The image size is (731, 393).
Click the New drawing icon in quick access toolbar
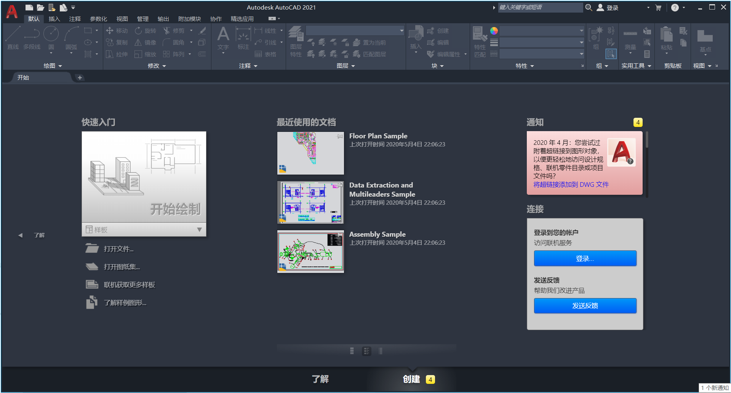[x=29, y=7]
